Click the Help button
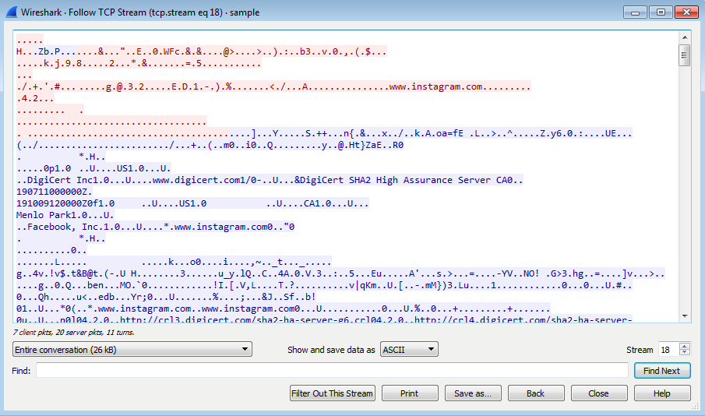 [662, 393]
